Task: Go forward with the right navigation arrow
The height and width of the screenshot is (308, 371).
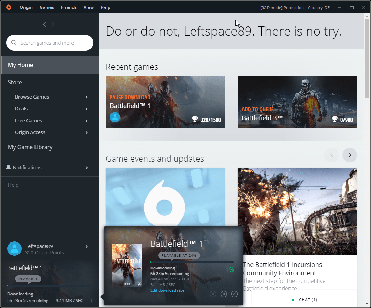Action: click(53, 24)
